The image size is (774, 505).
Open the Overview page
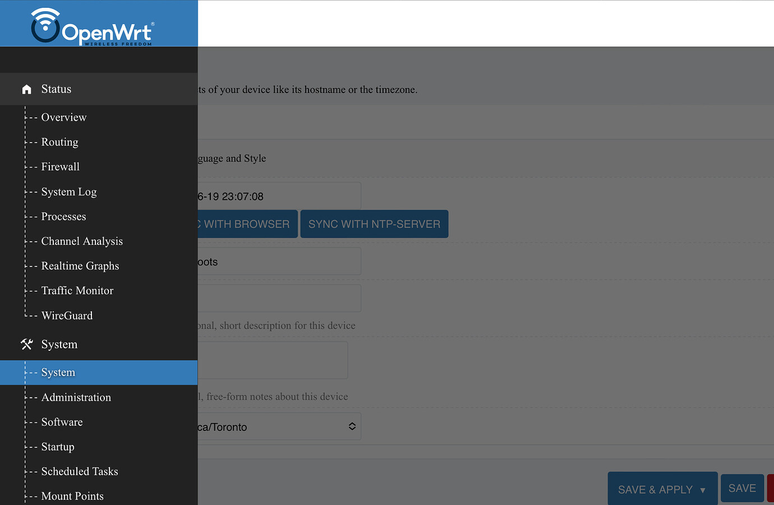[63, 117]
